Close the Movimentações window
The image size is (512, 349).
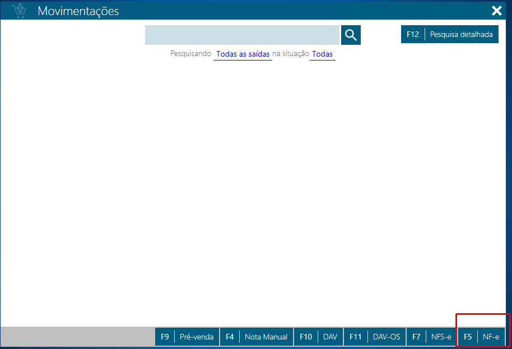[x=497, y=11]
